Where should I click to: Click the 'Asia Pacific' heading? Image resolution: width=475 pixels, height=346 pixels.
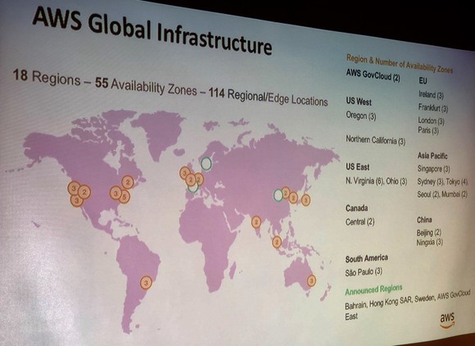(432, 156)
